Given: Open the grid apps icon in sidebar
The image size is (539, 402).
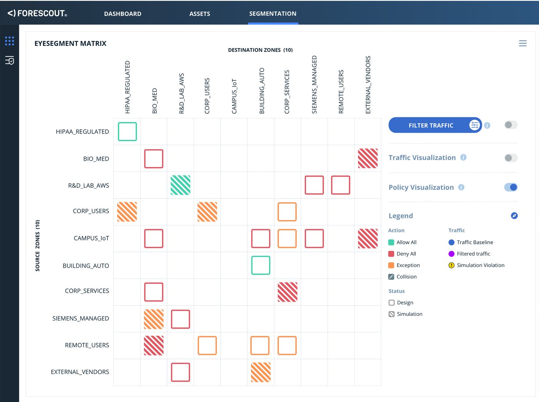Looking at the screenshot, I should point(10,41).
